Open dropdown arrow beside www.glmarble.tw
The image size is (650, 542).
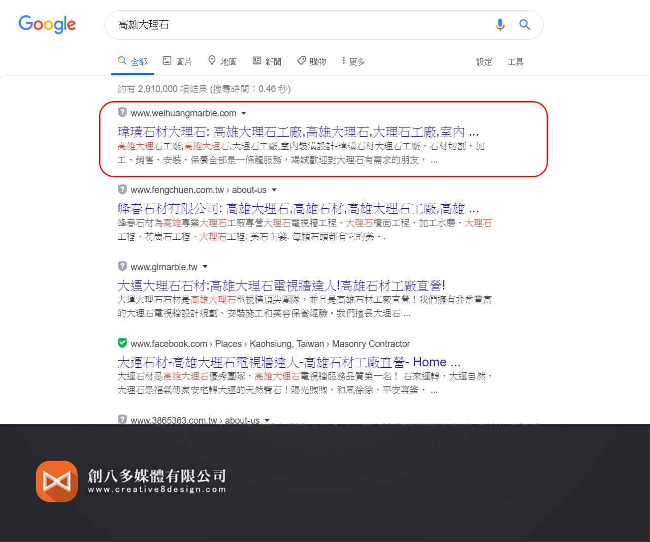205,267
